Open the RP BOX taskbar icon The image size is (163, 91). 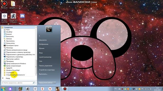[x=35, y=89]
